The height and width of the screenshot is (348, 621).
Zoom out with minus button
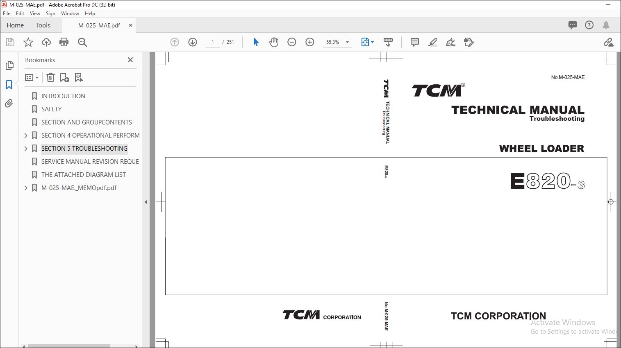click(292, 42)
